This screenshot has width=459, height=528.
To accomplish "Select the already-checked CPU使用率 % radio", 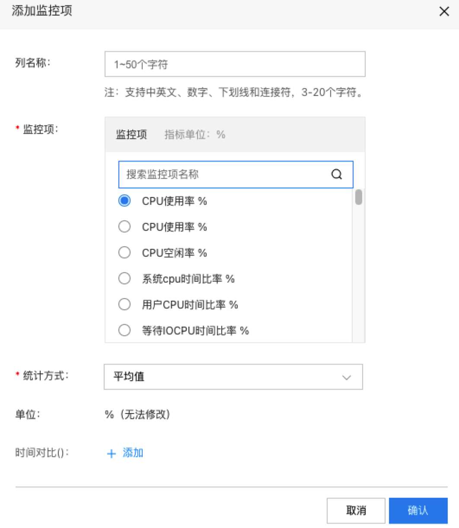I will (x=124, y=200).
